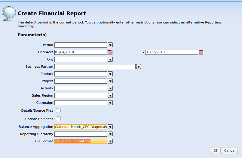Focus the Activity input field
This screenshot has width=242, height=158.
coord(81,88)
